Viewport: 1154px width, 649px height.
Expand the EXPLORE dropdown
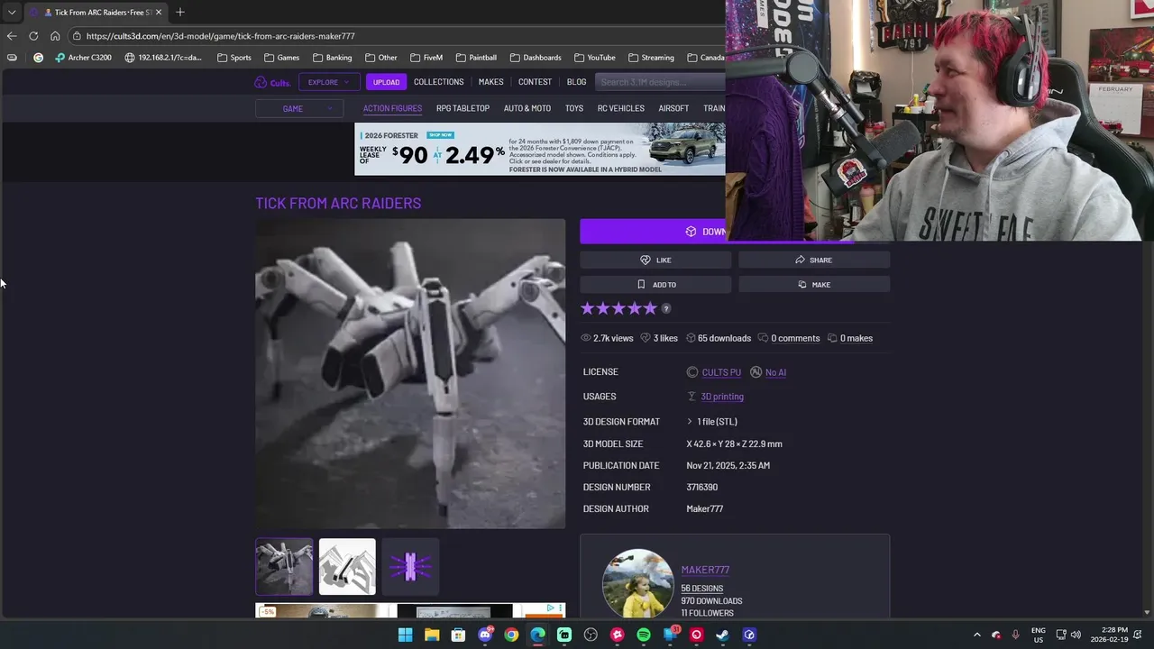click(328, 82)
